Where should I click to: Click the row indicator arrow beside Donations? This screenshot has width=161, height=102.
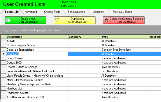pyautogui.click(x=3, y=54)
